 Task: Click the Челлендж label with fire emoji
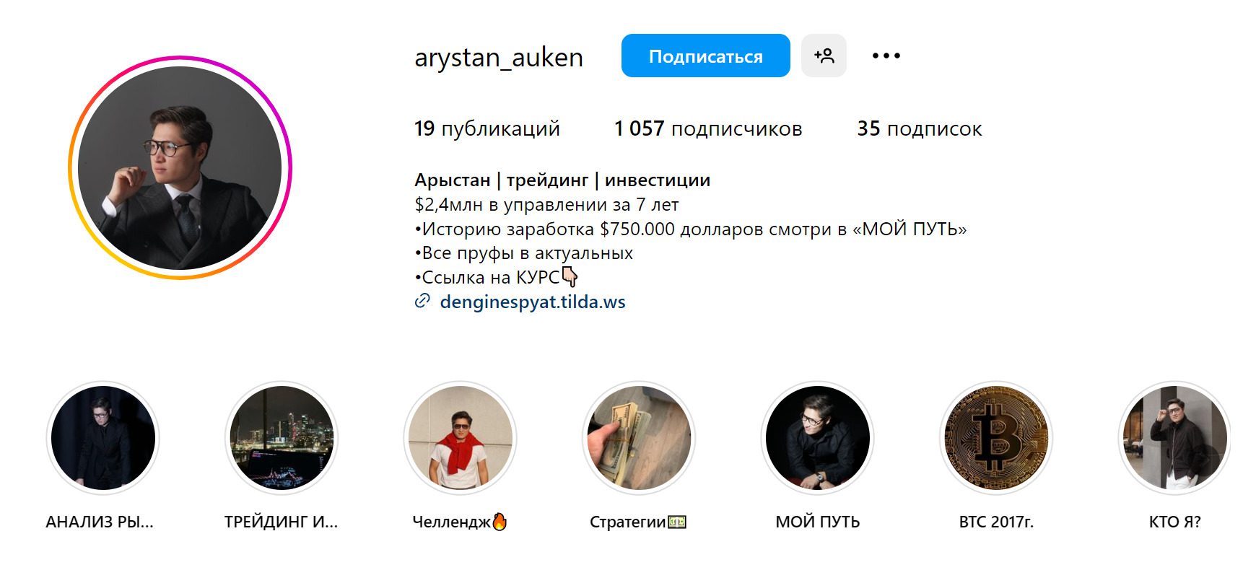pyautogui.click(x=460, y=522)
